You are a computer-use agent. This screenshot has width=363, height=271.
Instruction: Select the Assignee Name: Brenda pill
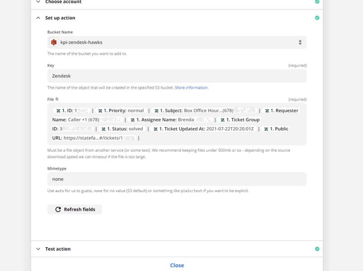[170, 120]
